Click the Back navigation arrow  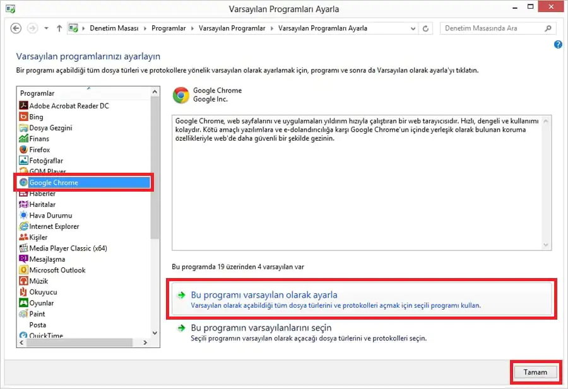(x=16, y=28)
